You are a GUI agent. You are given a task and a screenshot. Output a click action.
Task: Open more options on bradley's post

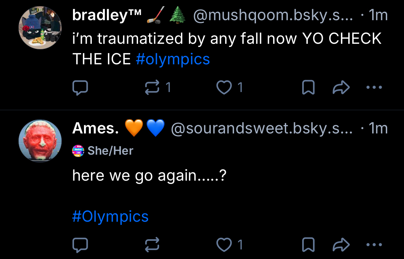point(374,88)
